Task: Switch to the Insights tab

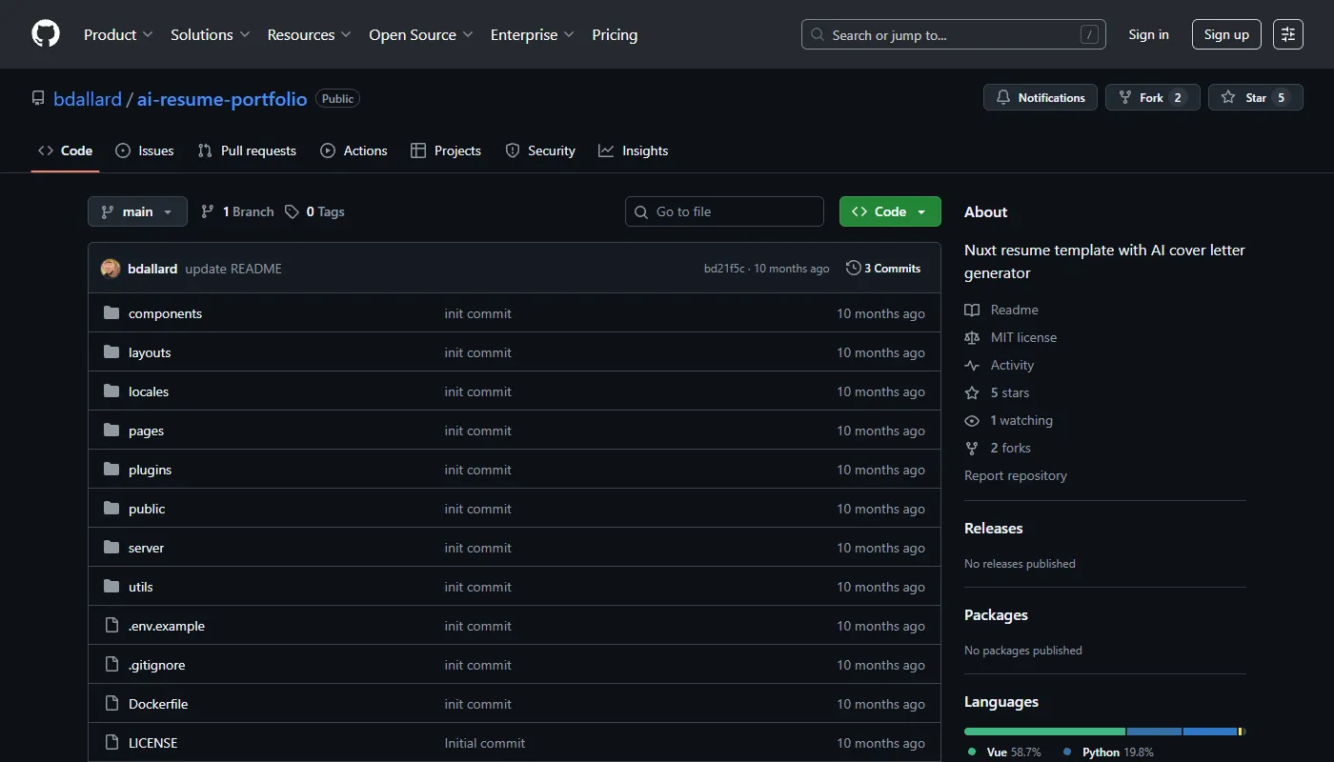Action: [x=634, y=150]
